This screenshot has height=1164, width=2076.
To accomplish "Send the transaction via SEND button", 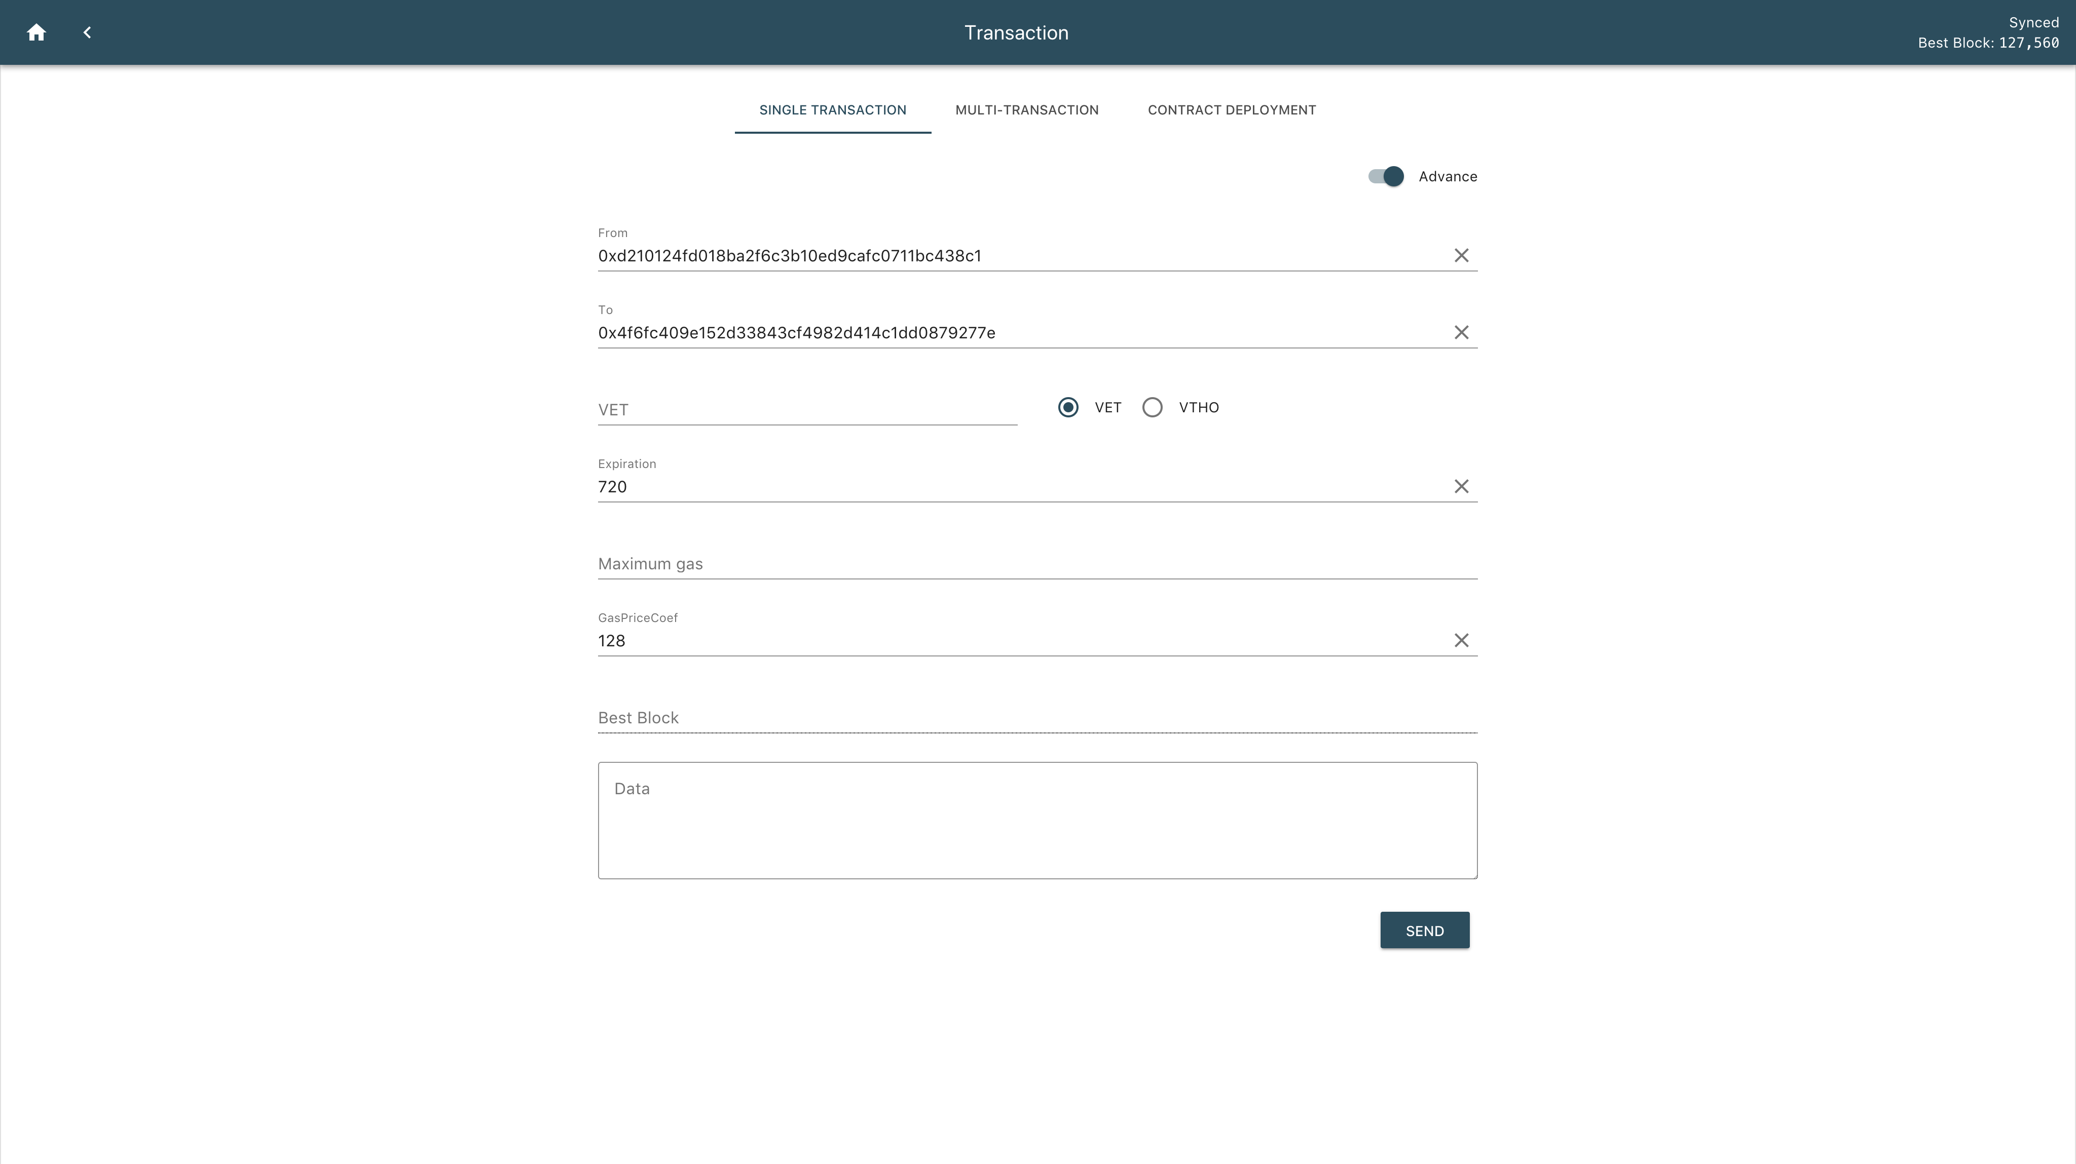I will click(1424, 930).
